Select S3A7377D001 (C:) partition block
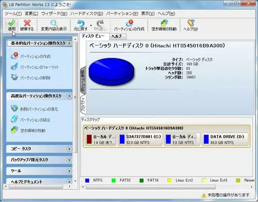 (140, 139)
